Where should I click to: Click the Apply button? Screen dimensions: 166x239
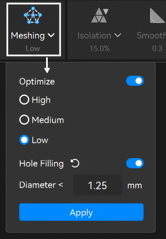(x=81, y=212)
